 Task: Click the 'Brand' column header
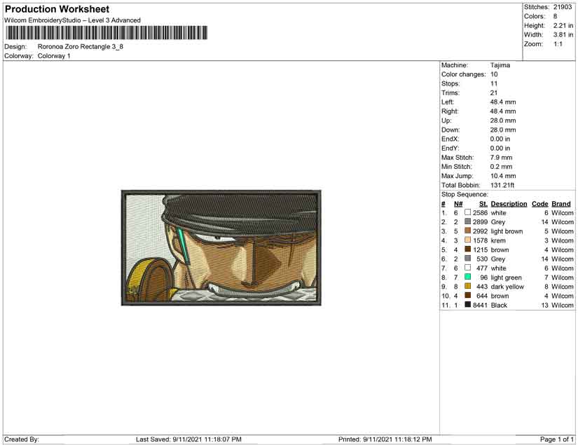561,204
